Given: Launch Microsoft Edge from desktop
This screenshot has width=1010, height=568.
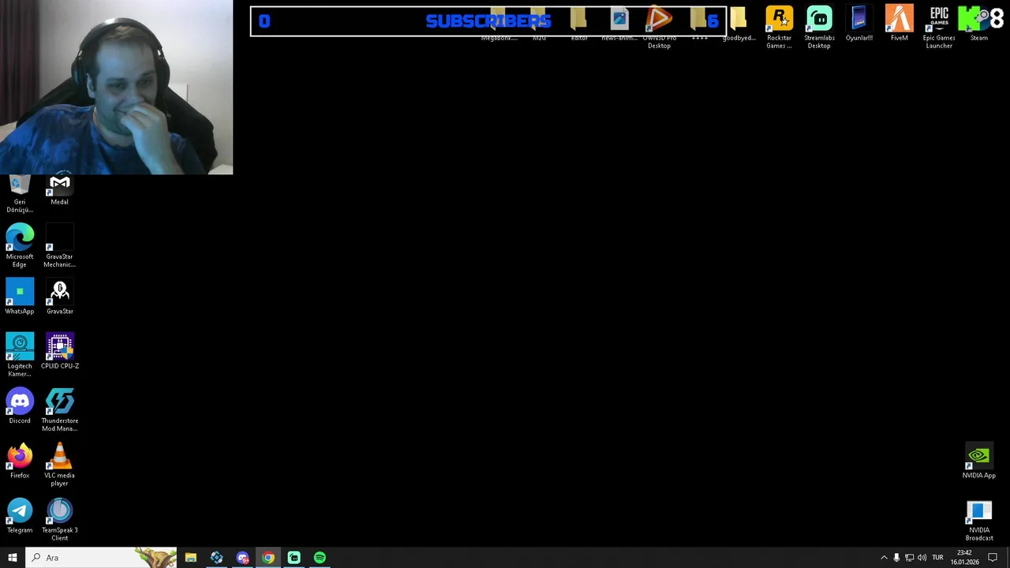Looking at the screenshot, I should pos(20,245).
